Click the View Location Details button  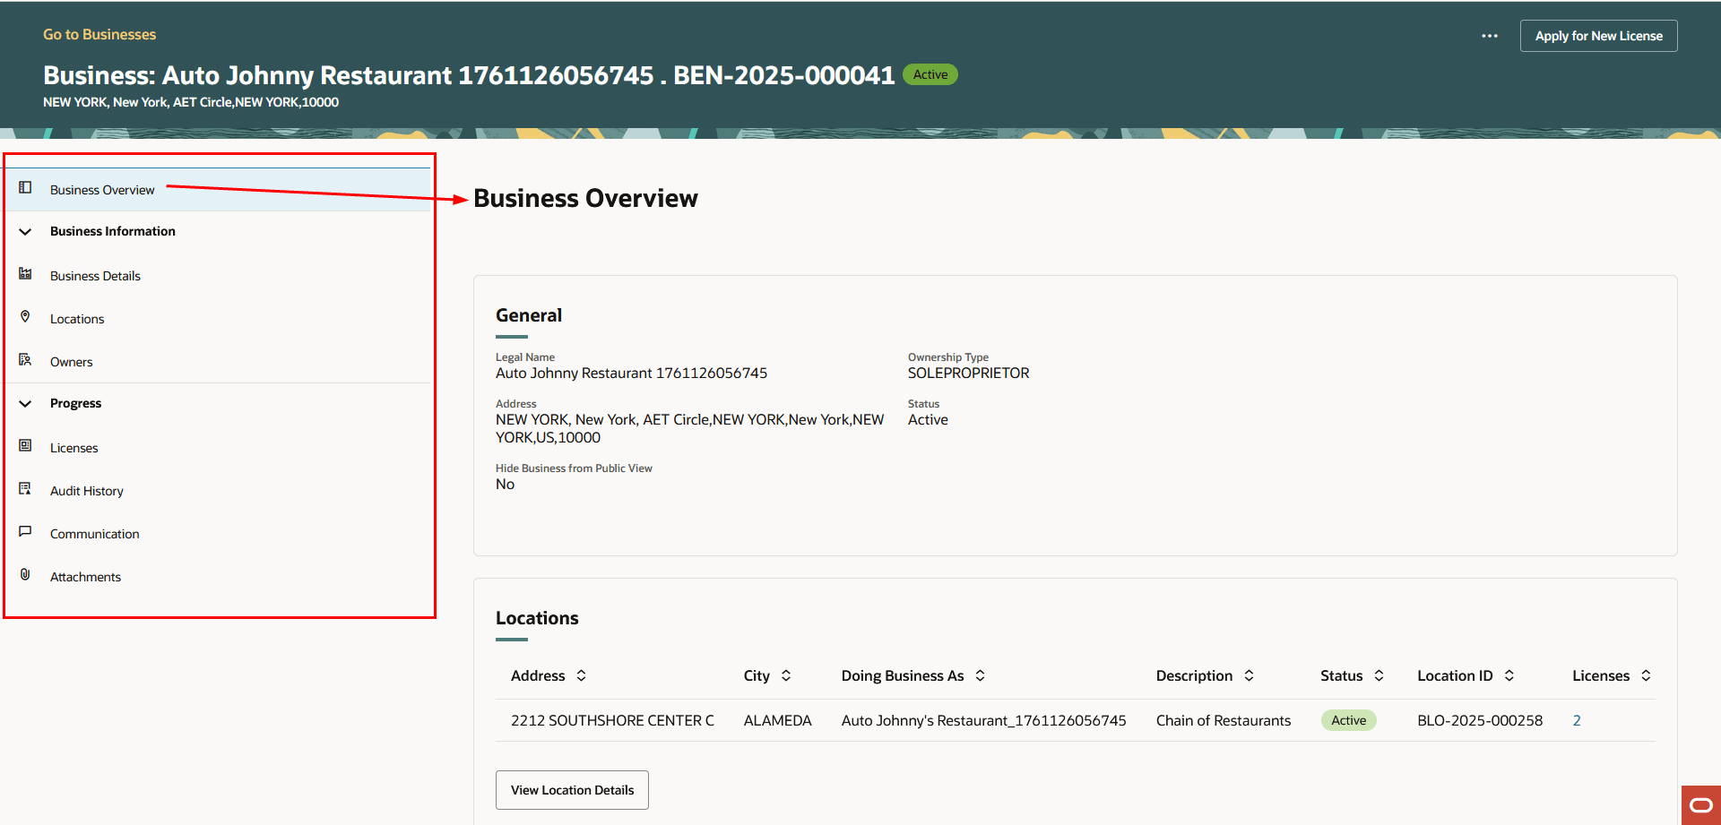tap(571, 789)
